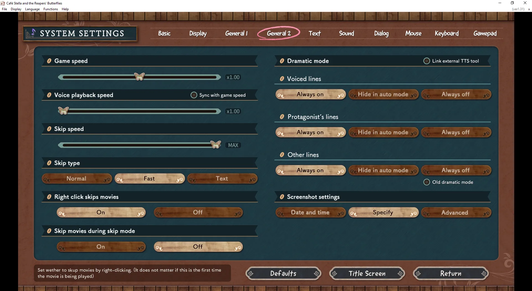Click the quill icon beside Other lines
Viewport: 532px width, 291px height.
[282, 155]
